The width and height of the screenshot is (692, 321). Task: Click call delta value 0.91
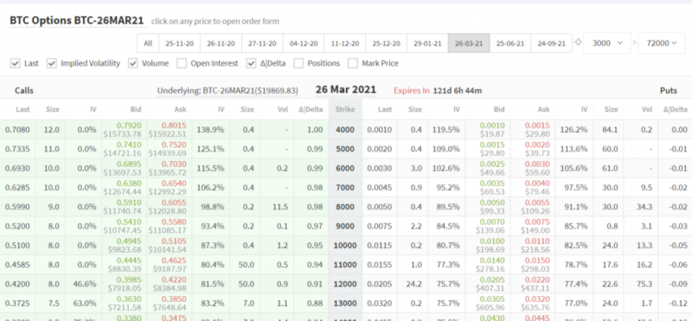(315, 284)
